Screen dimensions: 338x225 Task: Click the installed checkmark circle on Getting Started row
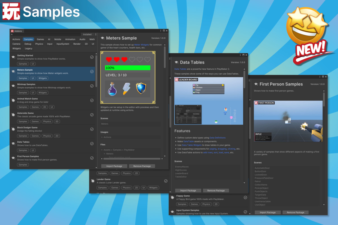point(92,57)
